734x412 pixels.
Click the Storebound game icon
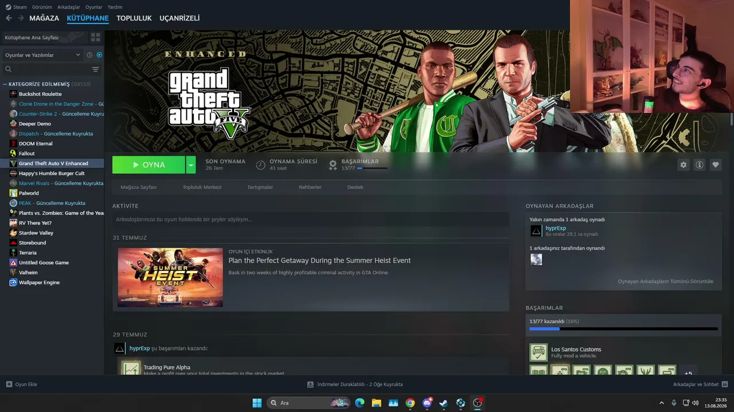tap(13, 243)
